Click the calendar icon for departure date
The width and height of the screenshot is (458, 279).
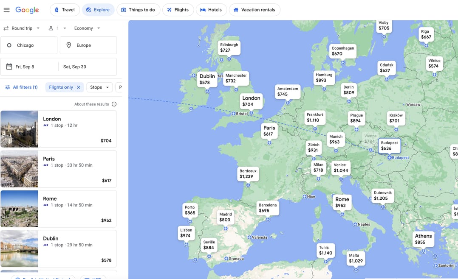[9, 67]
